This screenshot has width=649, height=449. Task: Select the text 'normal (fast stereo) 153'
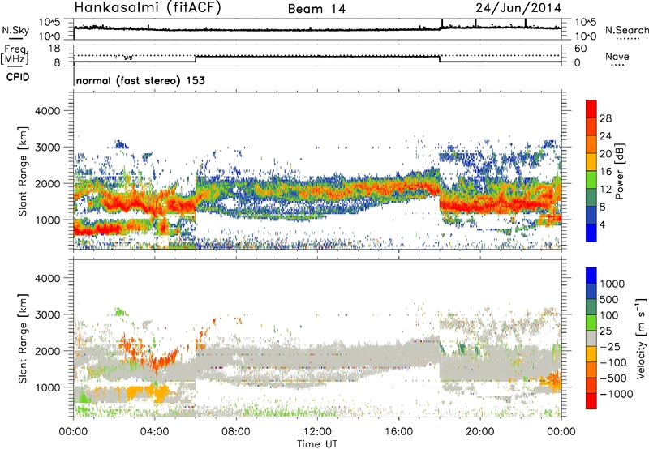(140, 80)
